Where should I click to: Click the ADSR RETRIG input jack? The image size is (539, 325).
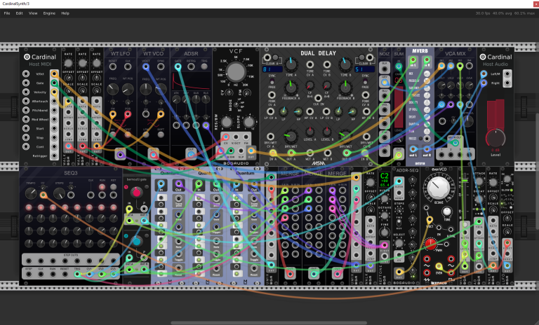[191, 67]
